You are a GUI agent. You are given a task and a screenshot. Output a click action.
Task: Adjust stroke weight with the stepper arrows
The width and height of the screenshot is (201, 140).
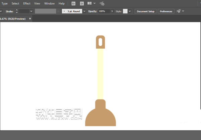point(16,11)
